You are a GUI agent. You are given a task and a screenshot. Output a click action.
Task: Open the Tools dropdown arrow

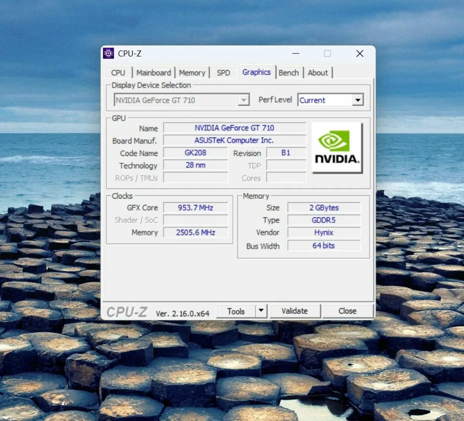[x=261, y=311]
